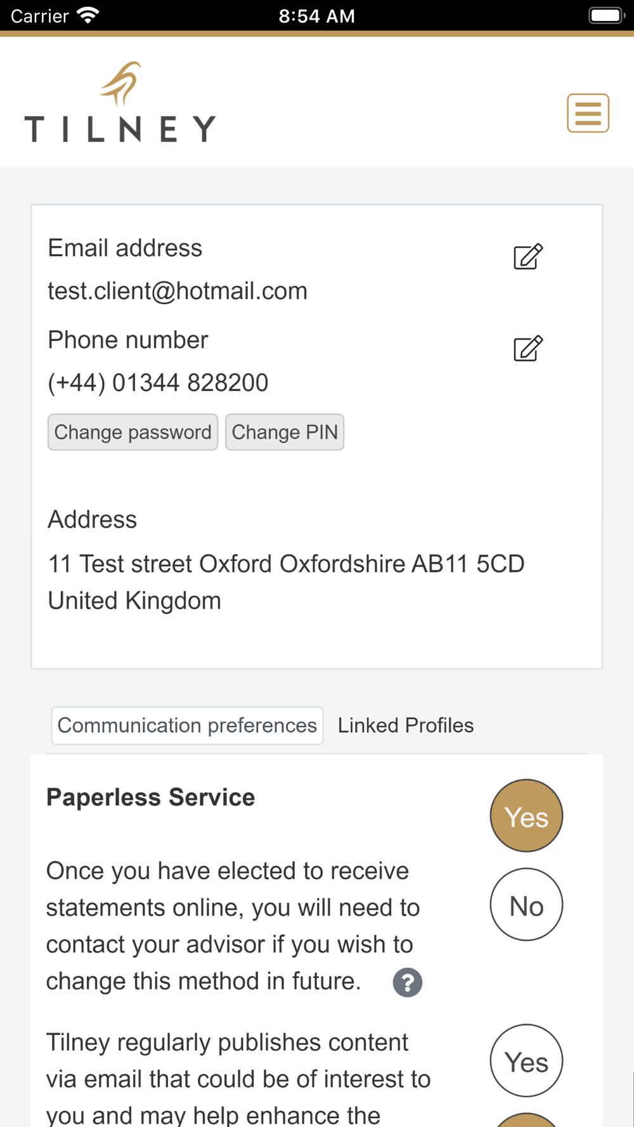
Task: Choose Yes for Tilney email content
Action: point(526,1060)
